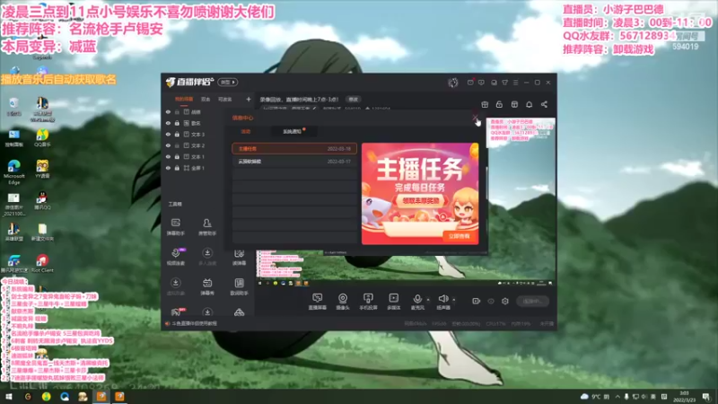This screenshot has width=718, height=404.
Task: Close the 信息中心 message center popup
Action: coord(475,119)
